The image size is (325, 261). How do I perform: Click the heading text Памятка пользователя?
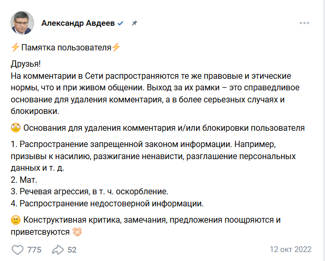[x=67, y=48]
